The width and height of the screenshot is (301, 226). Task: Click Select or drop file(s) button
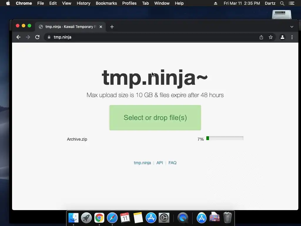[x=155, y=118]
